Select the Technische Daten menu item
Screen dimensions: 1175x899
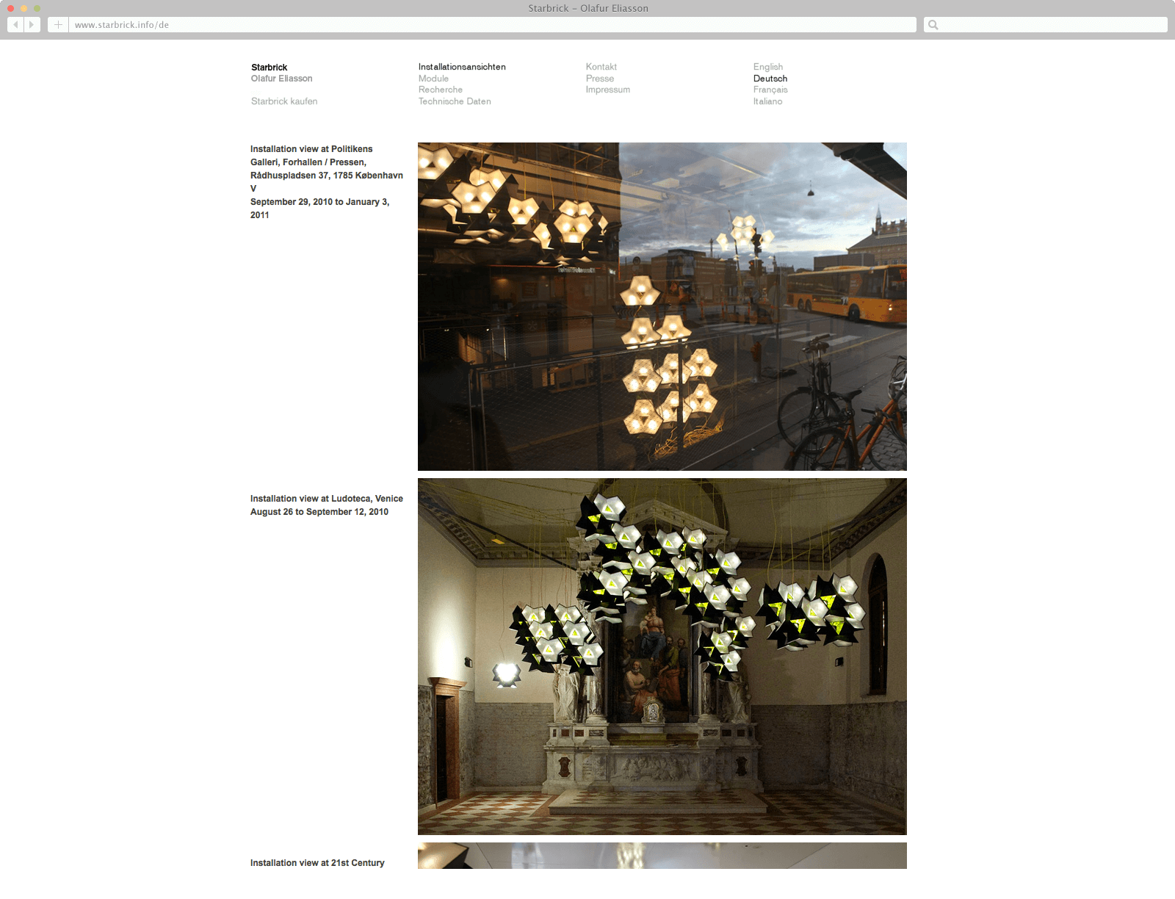(x=455, y=101)
